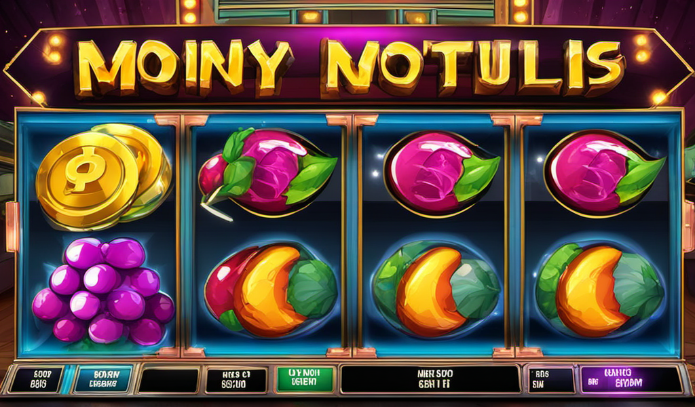Click the teal button in the bottom bar
The width and height of the screenshot is (695, 407).
(x=103, y=379)
